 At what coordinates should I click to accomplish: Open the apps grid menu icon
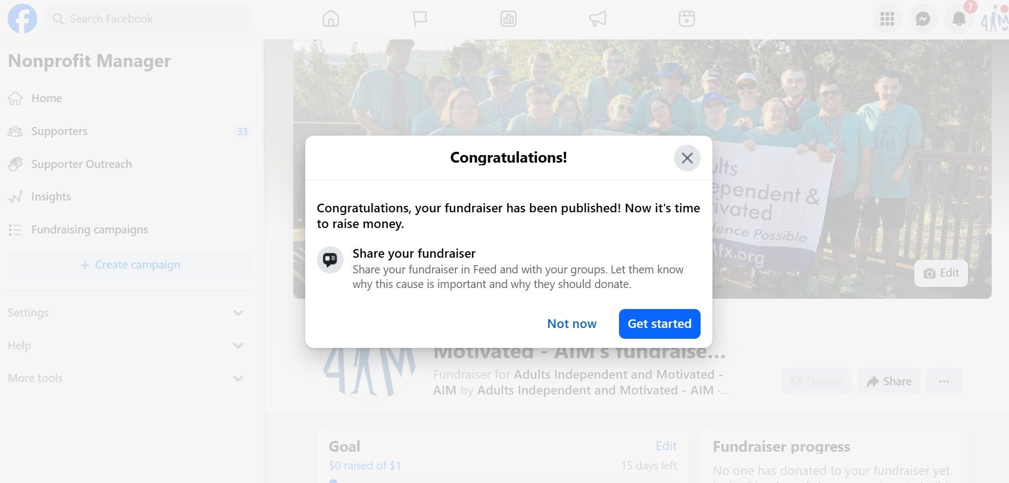887,19
